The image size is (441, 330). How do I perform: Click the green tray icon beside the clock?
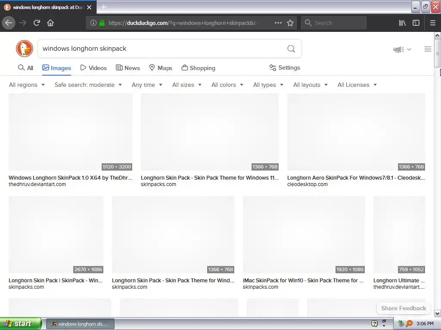401,324
